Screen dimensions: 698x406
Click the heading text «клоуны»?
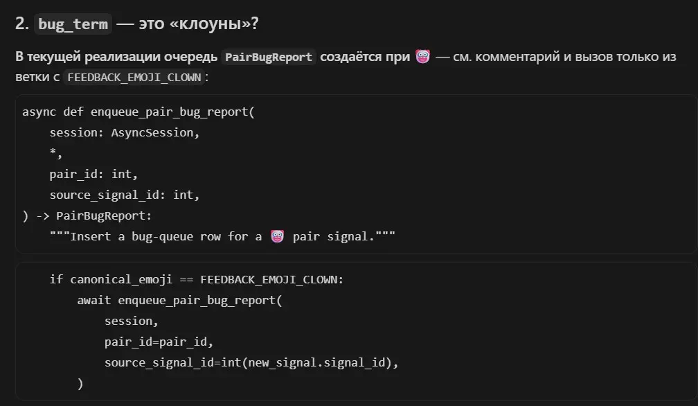[214, 24]
